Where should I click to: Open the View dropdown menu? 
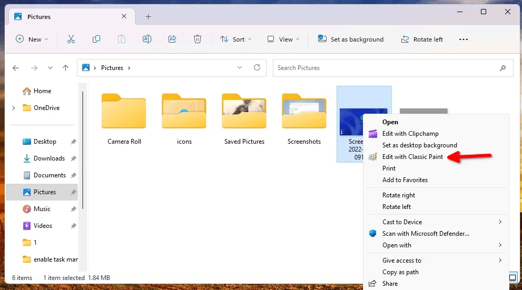283,39
